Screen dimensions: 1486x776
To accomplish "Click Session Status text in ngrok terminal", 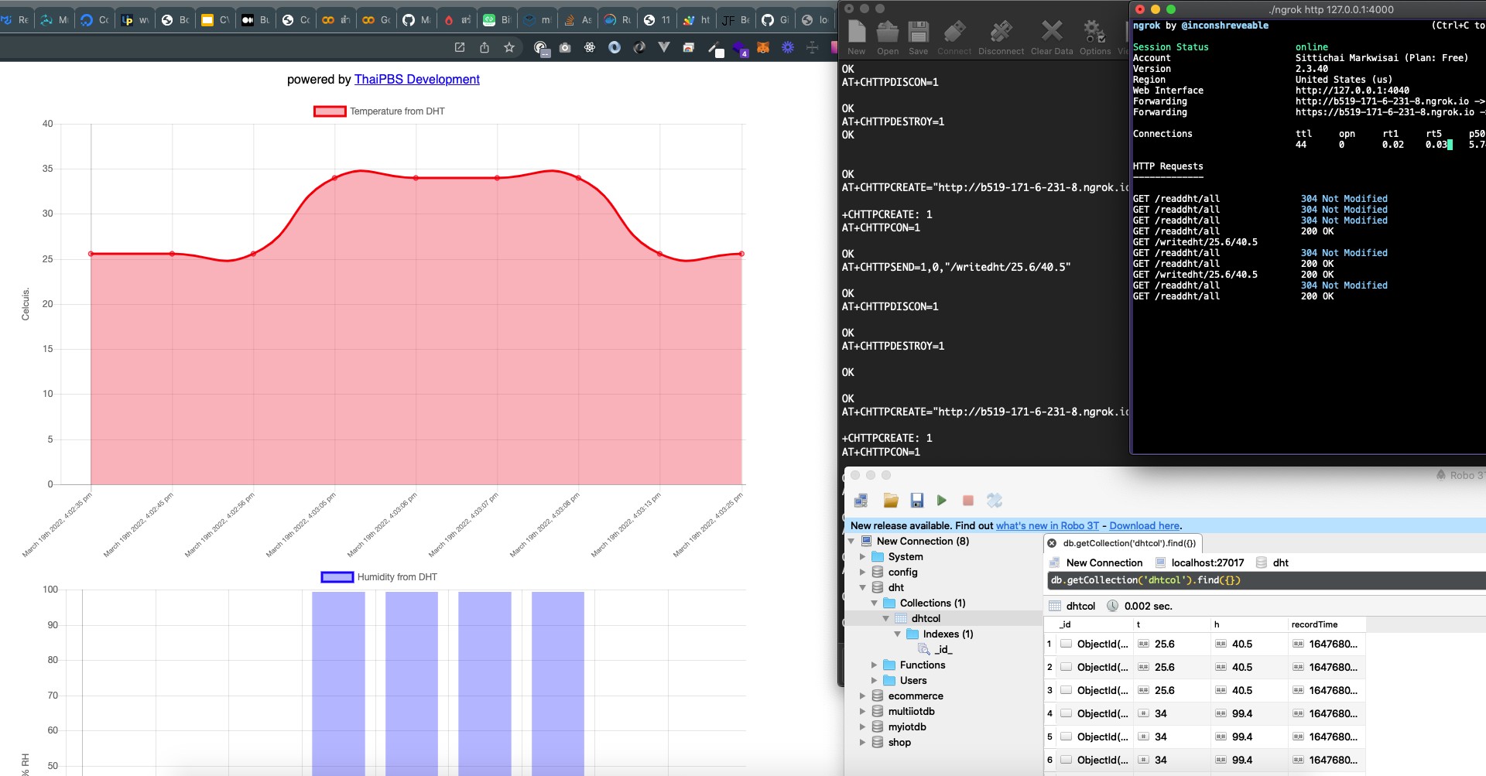I will pos(1170,47).
